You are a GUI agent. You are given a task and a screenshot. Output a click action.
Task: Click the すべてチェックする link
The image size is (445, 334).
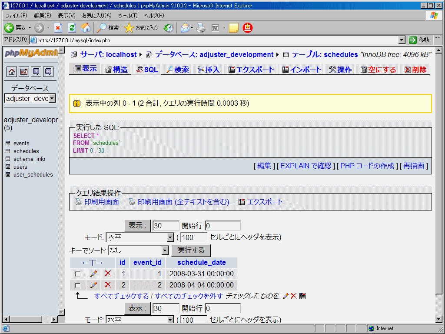pos(120,295)
